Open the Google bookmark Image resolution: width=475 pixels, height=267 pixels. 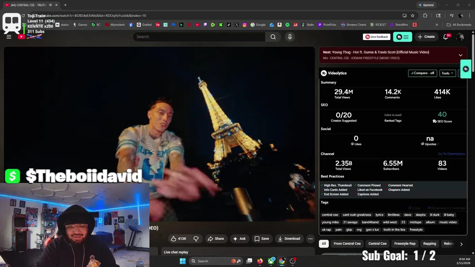tap(258, 25)
